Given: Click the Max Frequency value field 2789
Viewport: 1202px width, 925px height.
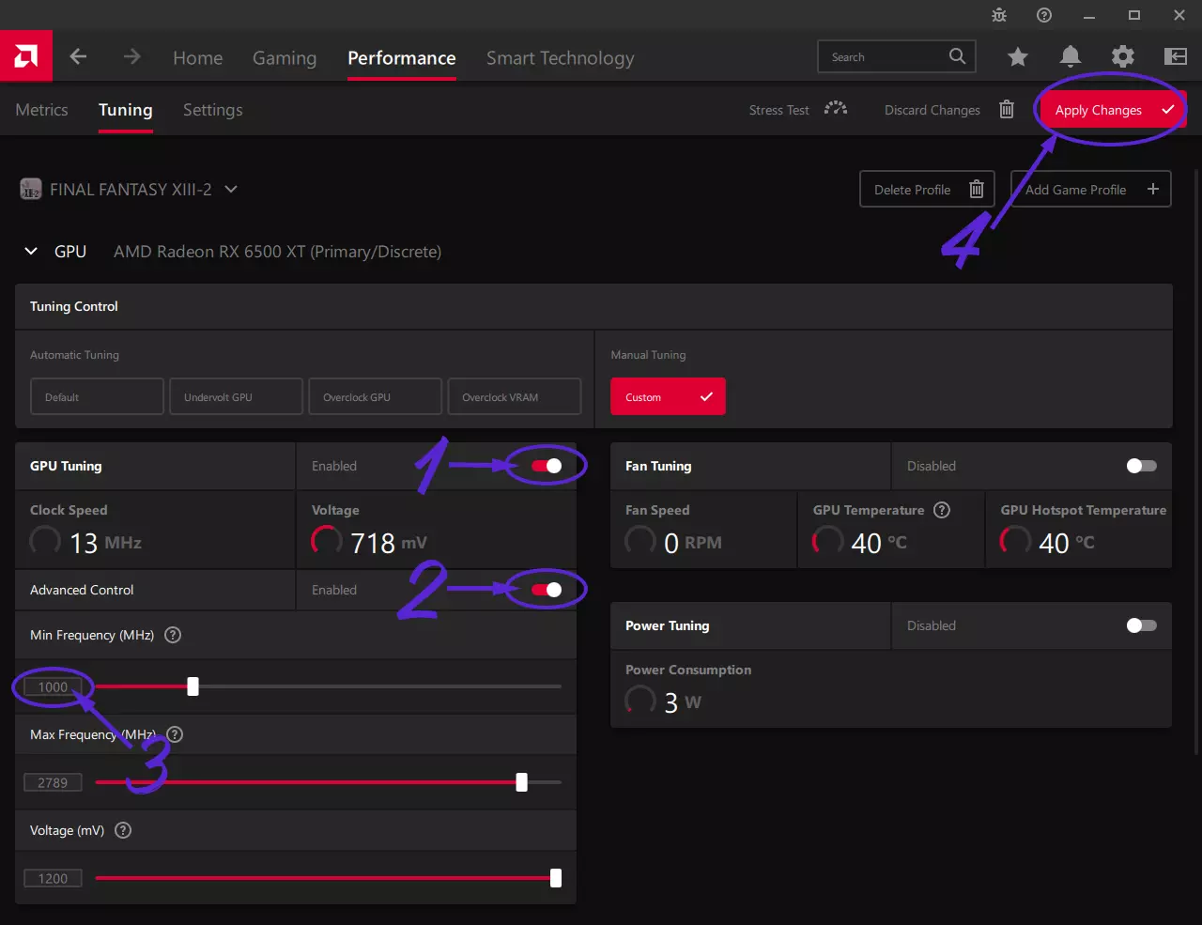Looking at the screenshot, I should [x=53, y=782].
